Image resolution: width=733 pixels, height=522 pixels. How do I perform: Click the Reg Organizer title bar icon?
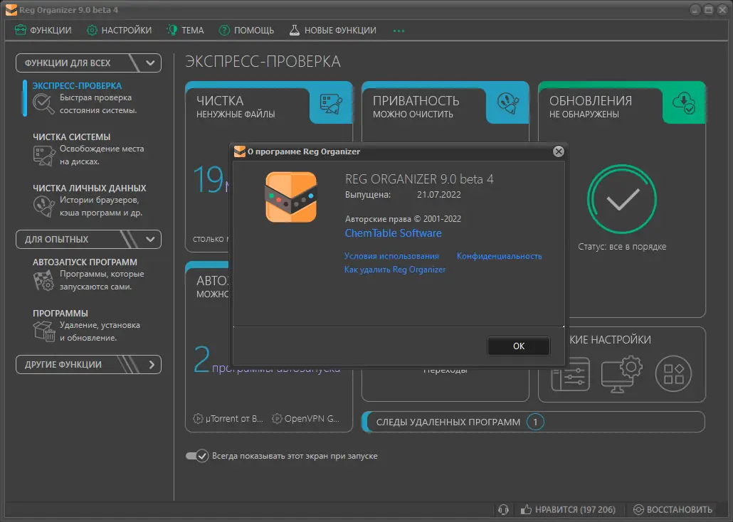(x=11, y=10)
